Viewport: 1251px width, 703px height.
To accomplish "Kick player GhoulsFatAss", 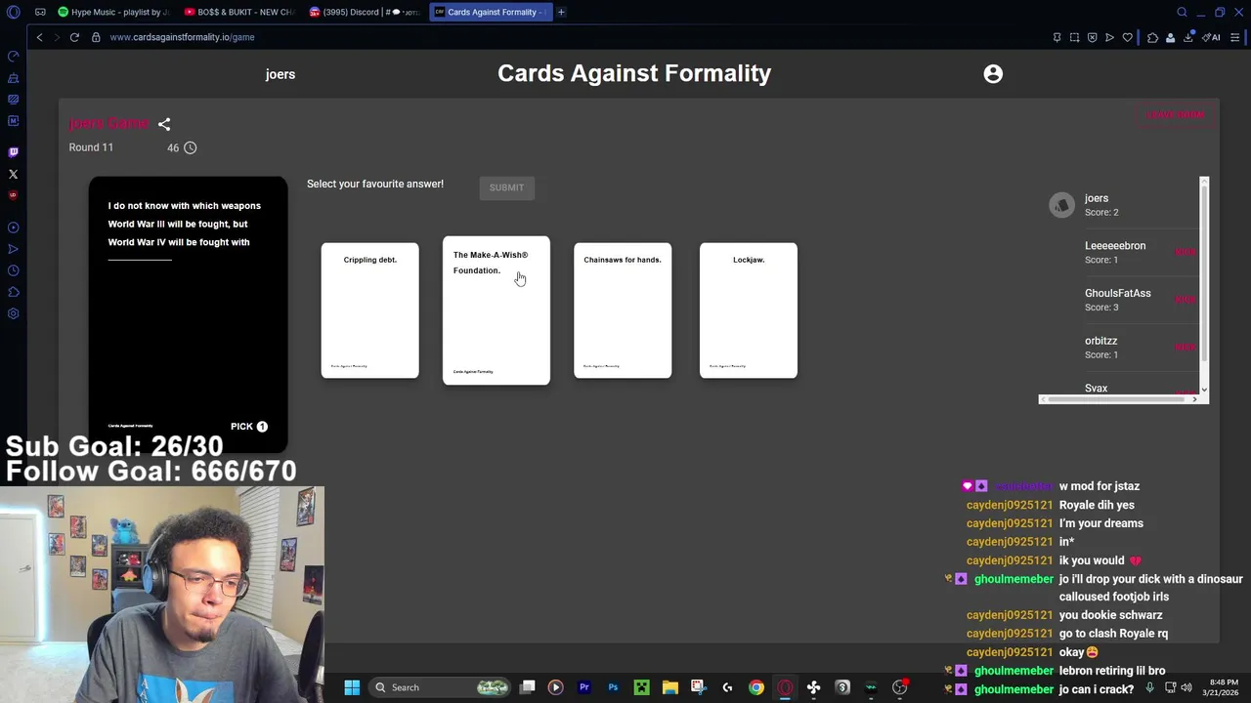I will click(1186, 300).
